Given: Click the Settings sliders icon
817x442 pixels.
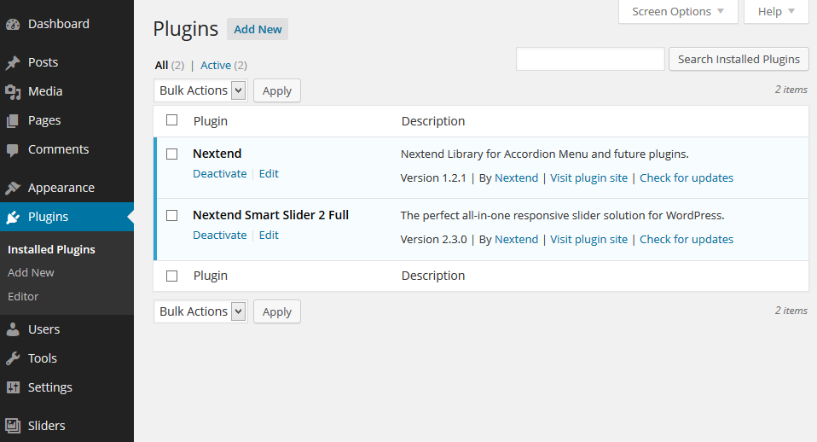Looking at the screenshot, I should [13, 387].
